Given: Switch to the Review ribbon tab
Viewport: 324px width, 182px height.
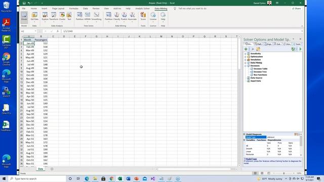Looking at the screenshot, I should pyautogui.click(x=96, y=9).
